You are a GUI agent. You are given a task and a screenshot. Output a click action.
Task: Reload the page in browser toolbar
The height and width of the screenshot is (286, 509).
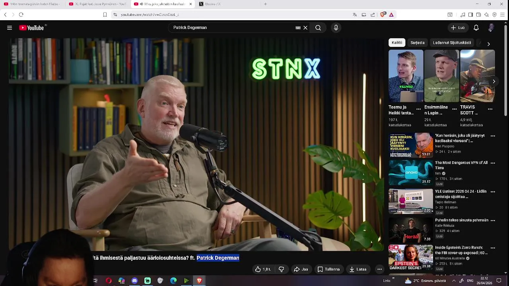point(21,15)
